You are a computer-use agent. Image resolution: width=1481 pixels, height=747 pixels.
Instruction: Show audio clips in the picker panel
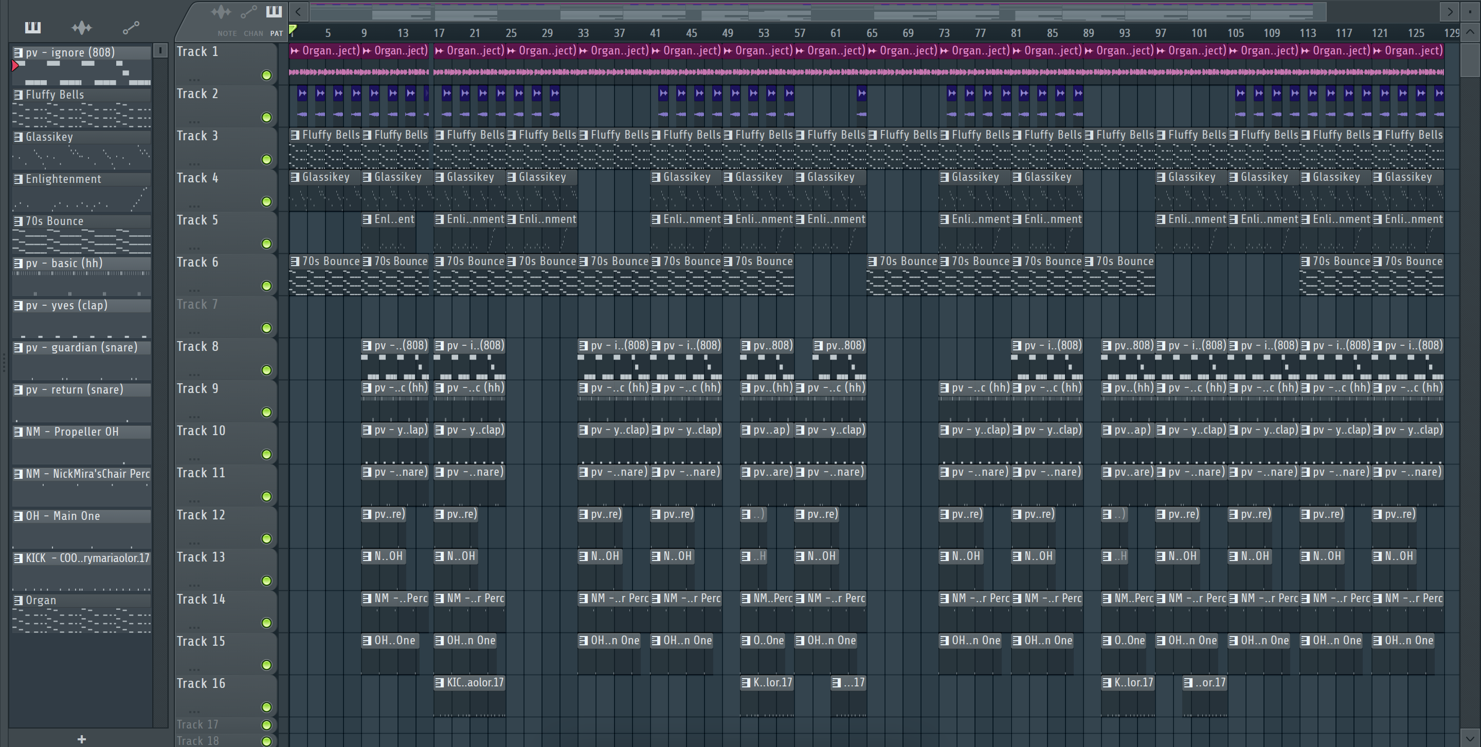(x=81, y=27)
